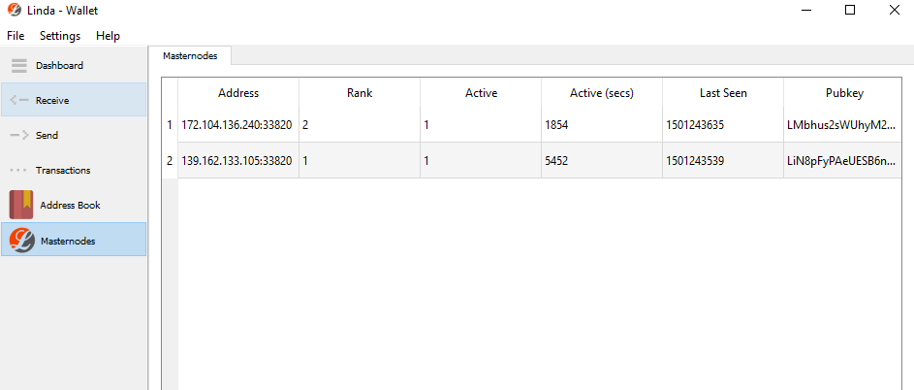Image resolution: width=914 pixels, height=390 pixels.
Task: Open the File menu
Action: coord(16,36)
